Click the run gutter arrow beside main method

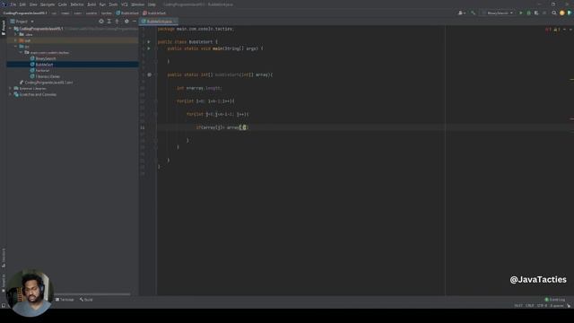click(x=149, y=48)
